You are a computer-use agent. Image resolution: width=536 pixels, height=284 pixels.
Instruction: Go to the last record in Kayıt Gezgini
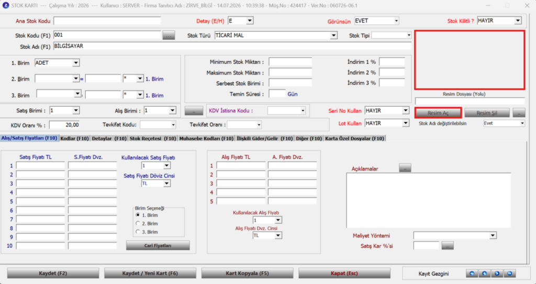[510, 274]
